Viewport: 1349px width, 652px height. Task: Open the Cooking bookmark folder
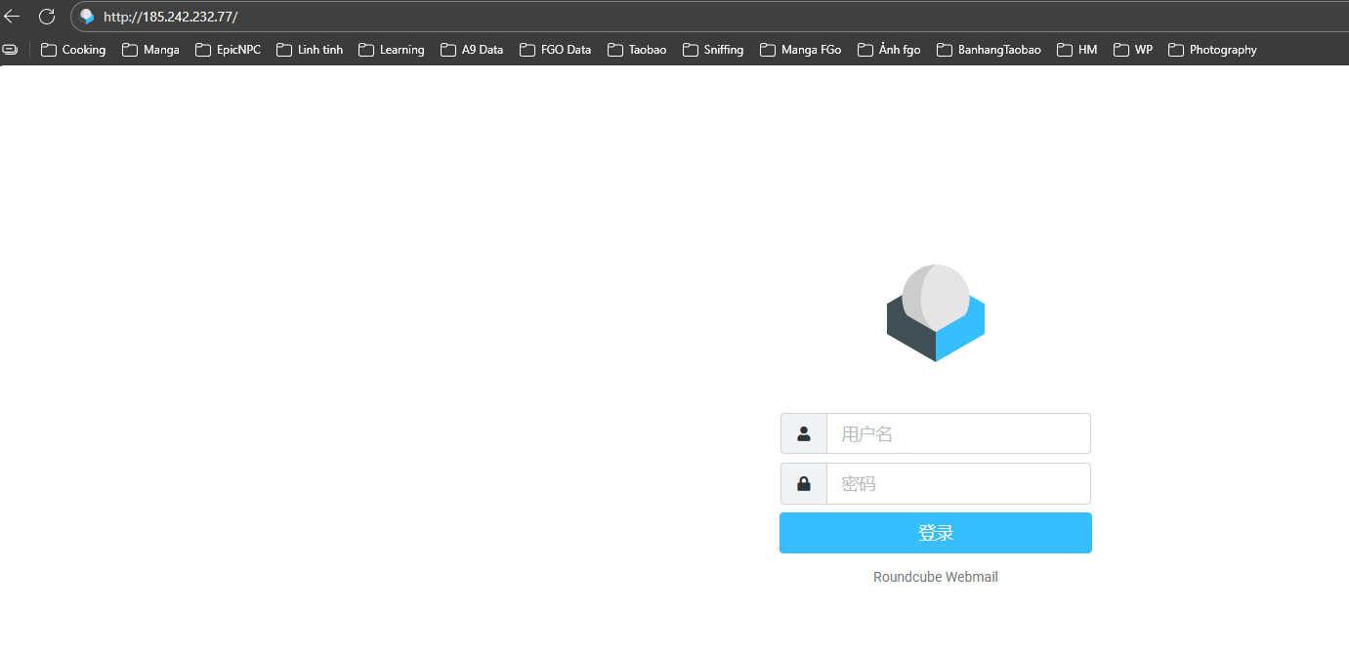coord(73,50)
